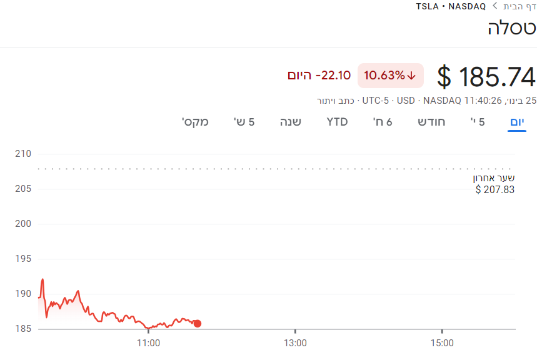The height and width of the screenshot is (355, 542).
Task: Switch to the '6 ח'' six-month tab
Action: pyautogui.click(x=383, y=121)
